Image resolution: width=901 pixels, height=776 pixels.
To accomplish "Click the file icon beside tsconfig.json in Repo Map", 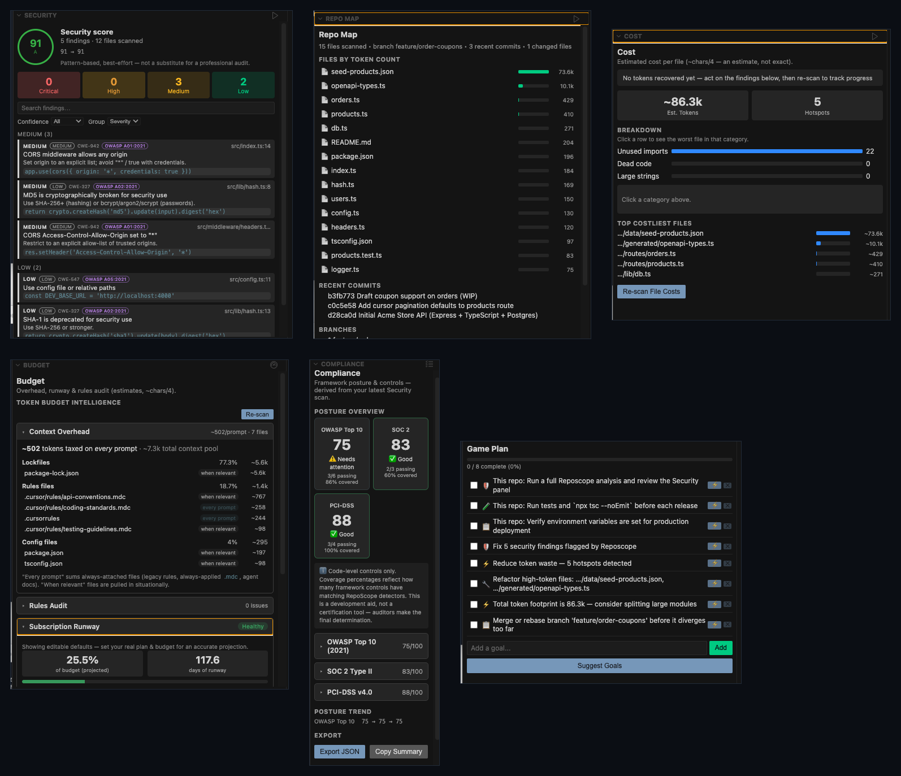I will [324, 241].
